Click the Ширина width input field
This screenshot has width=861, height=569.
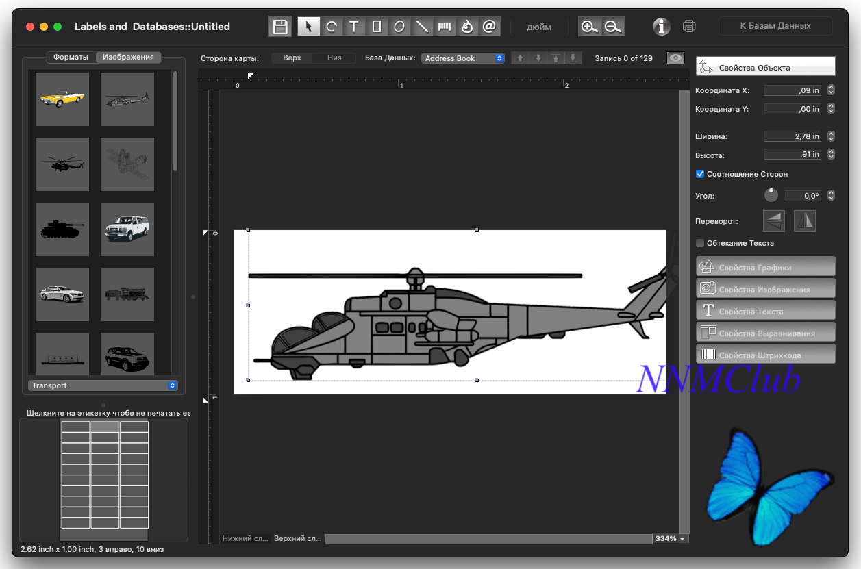point(793,136)
